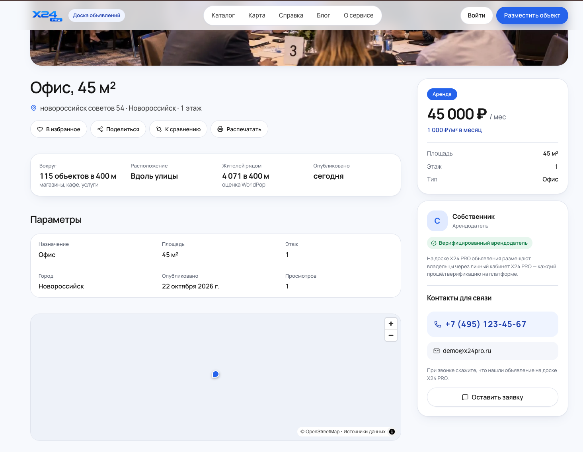Select the blue map marker
This screenshot has height=452, width=583.
point(215,374)
